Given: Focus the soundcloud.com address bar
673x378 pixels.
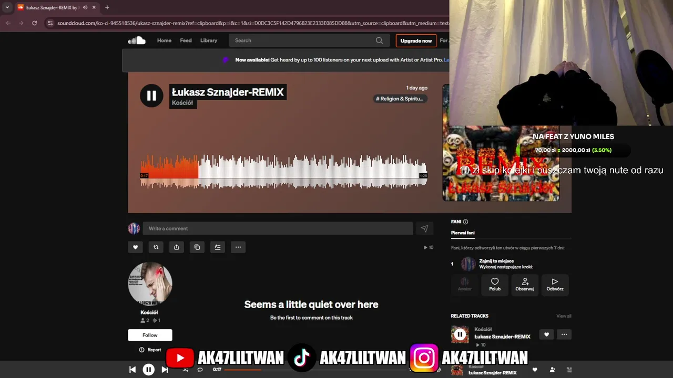Looking at the screenshot, I should (252, 23).
